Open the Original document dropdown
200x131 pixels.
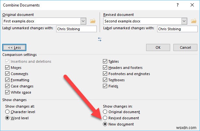click(83, 21)
